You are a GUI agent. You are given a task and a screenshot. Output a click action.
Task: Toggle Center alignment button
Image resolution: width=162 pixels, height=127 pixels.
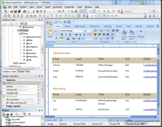click(99, 35)
